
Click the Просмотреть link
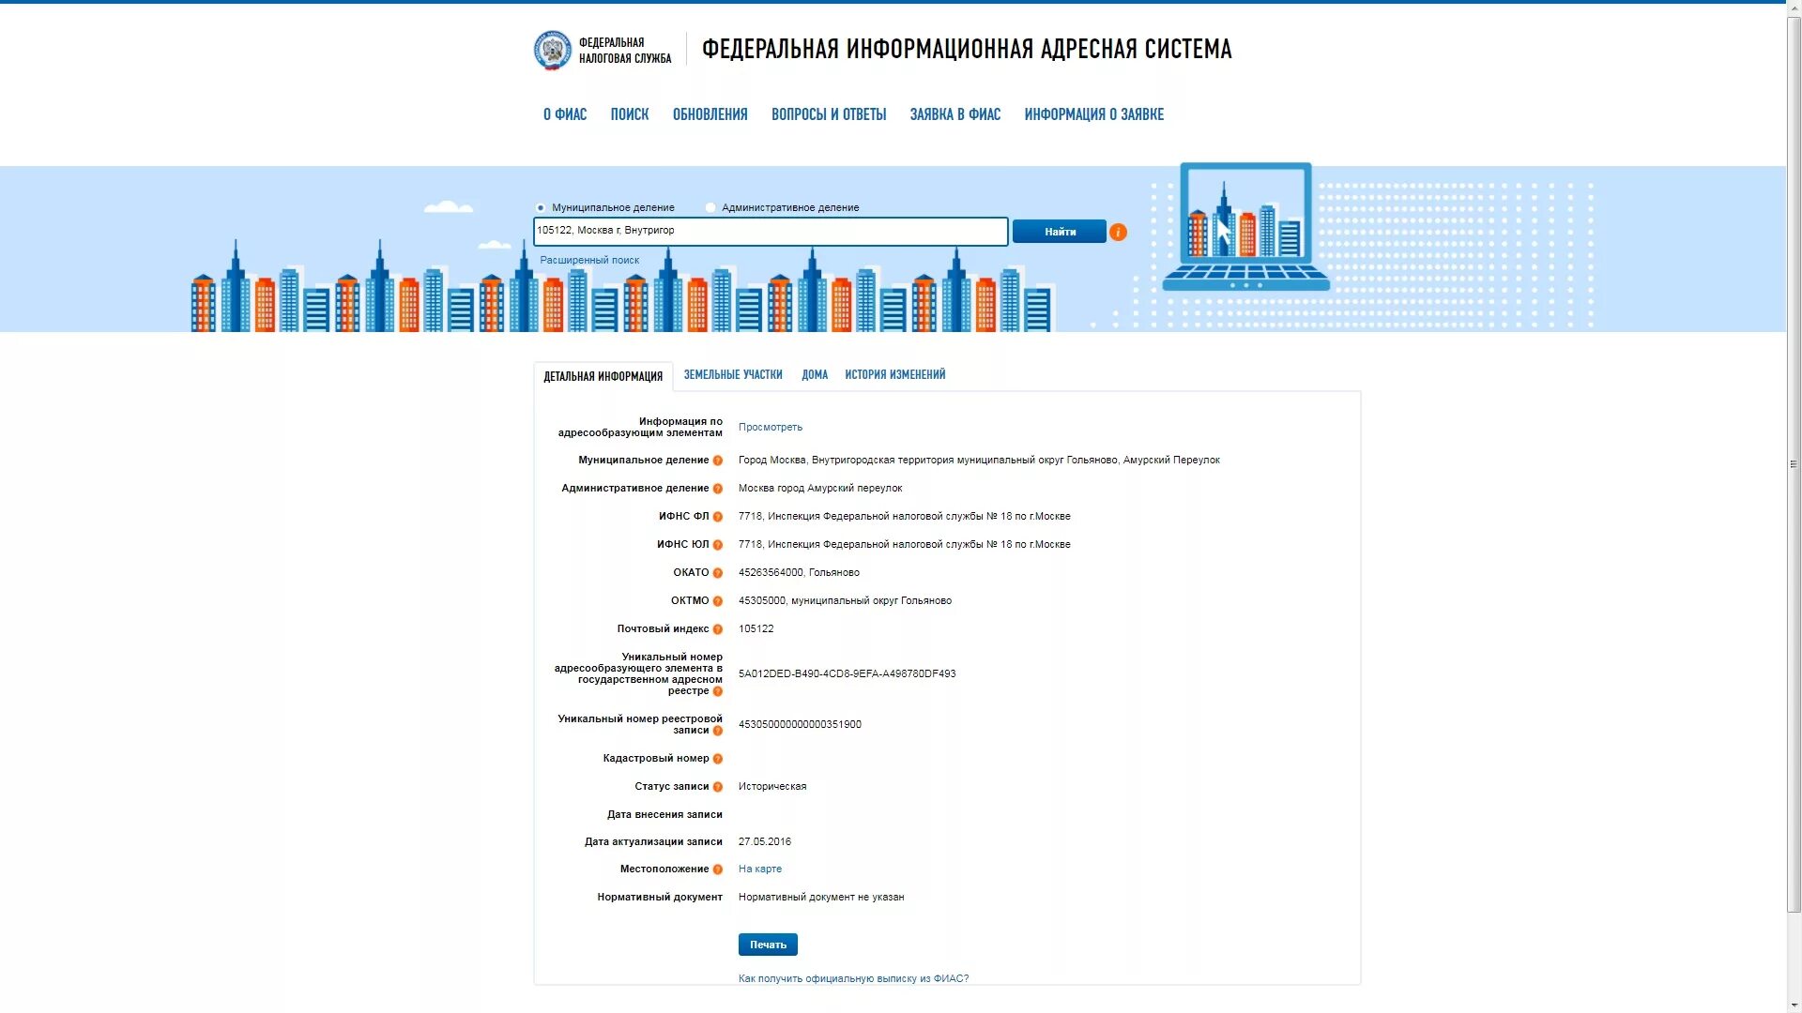(x=771, y=428)
